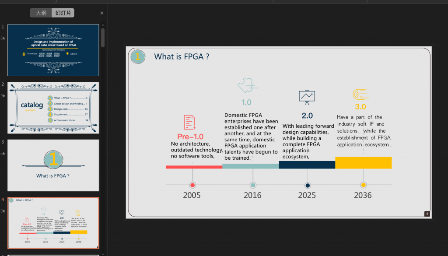Select the teal puzzle icon above 1.0

(246, 86)
